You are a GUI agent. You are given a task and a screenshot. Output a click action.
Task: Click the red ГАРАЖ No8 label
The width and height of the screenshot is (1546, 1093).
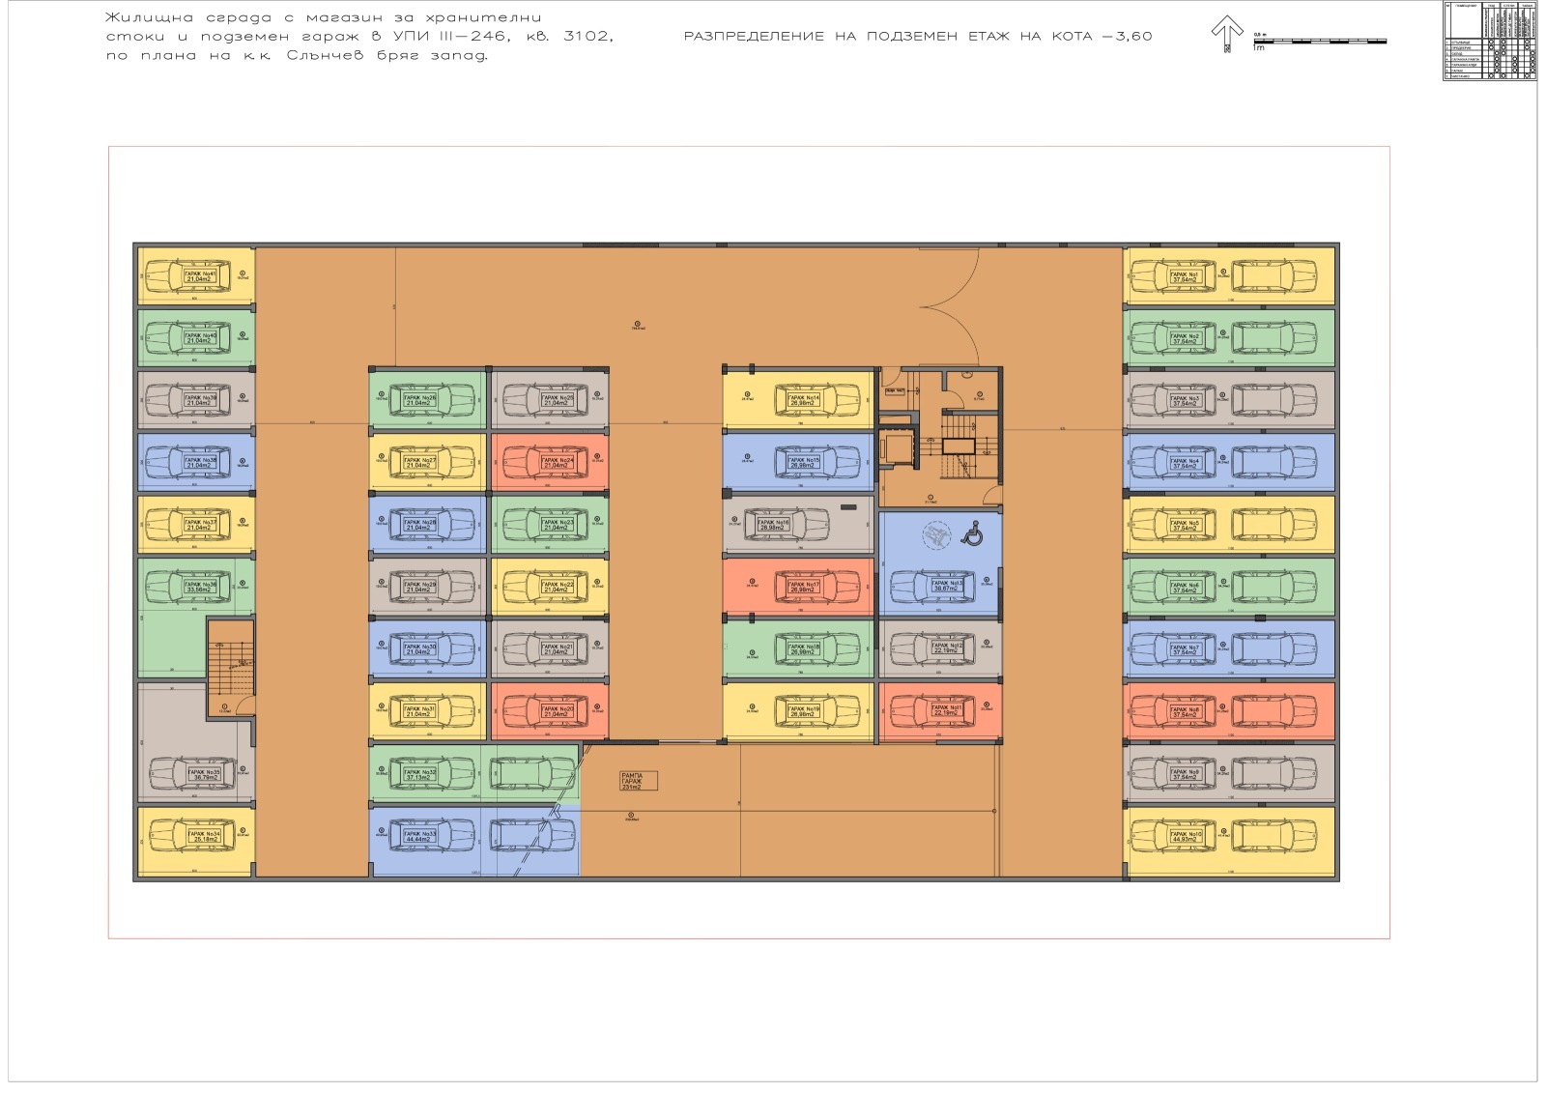click(x=1185, y=711)
